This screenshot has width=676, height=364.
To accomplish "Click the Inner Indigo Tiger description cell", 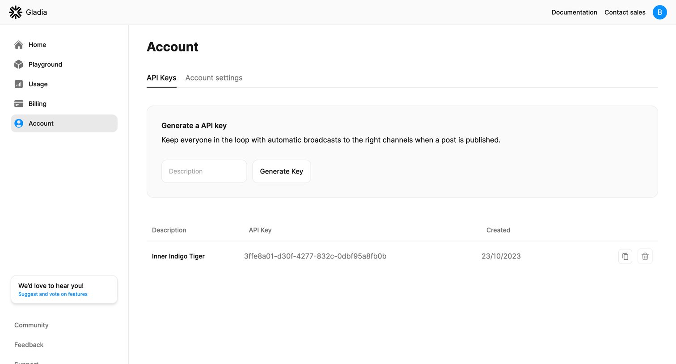I will point(178,256).
